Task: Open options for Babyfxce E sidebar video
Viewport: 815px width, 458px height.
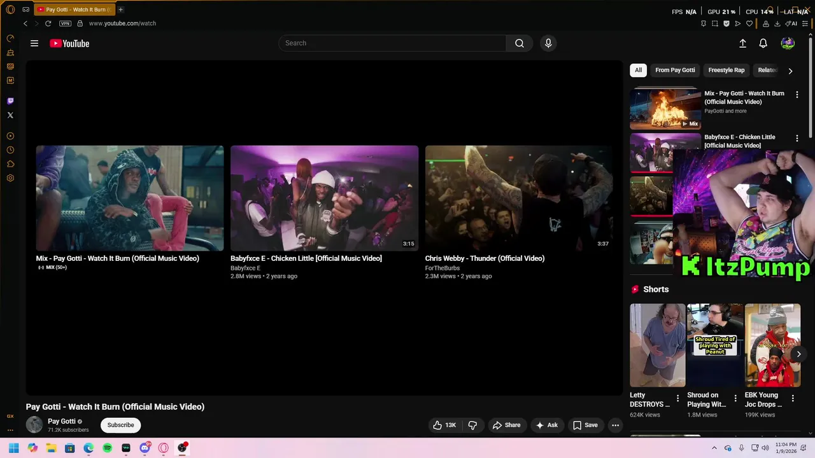Action: pos(797,138)
